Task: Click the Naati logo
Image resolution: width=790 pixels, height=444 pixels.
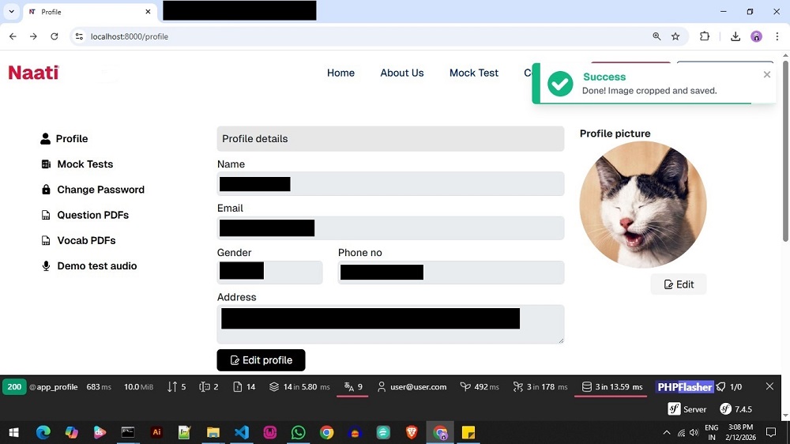Action: [34, 73]
